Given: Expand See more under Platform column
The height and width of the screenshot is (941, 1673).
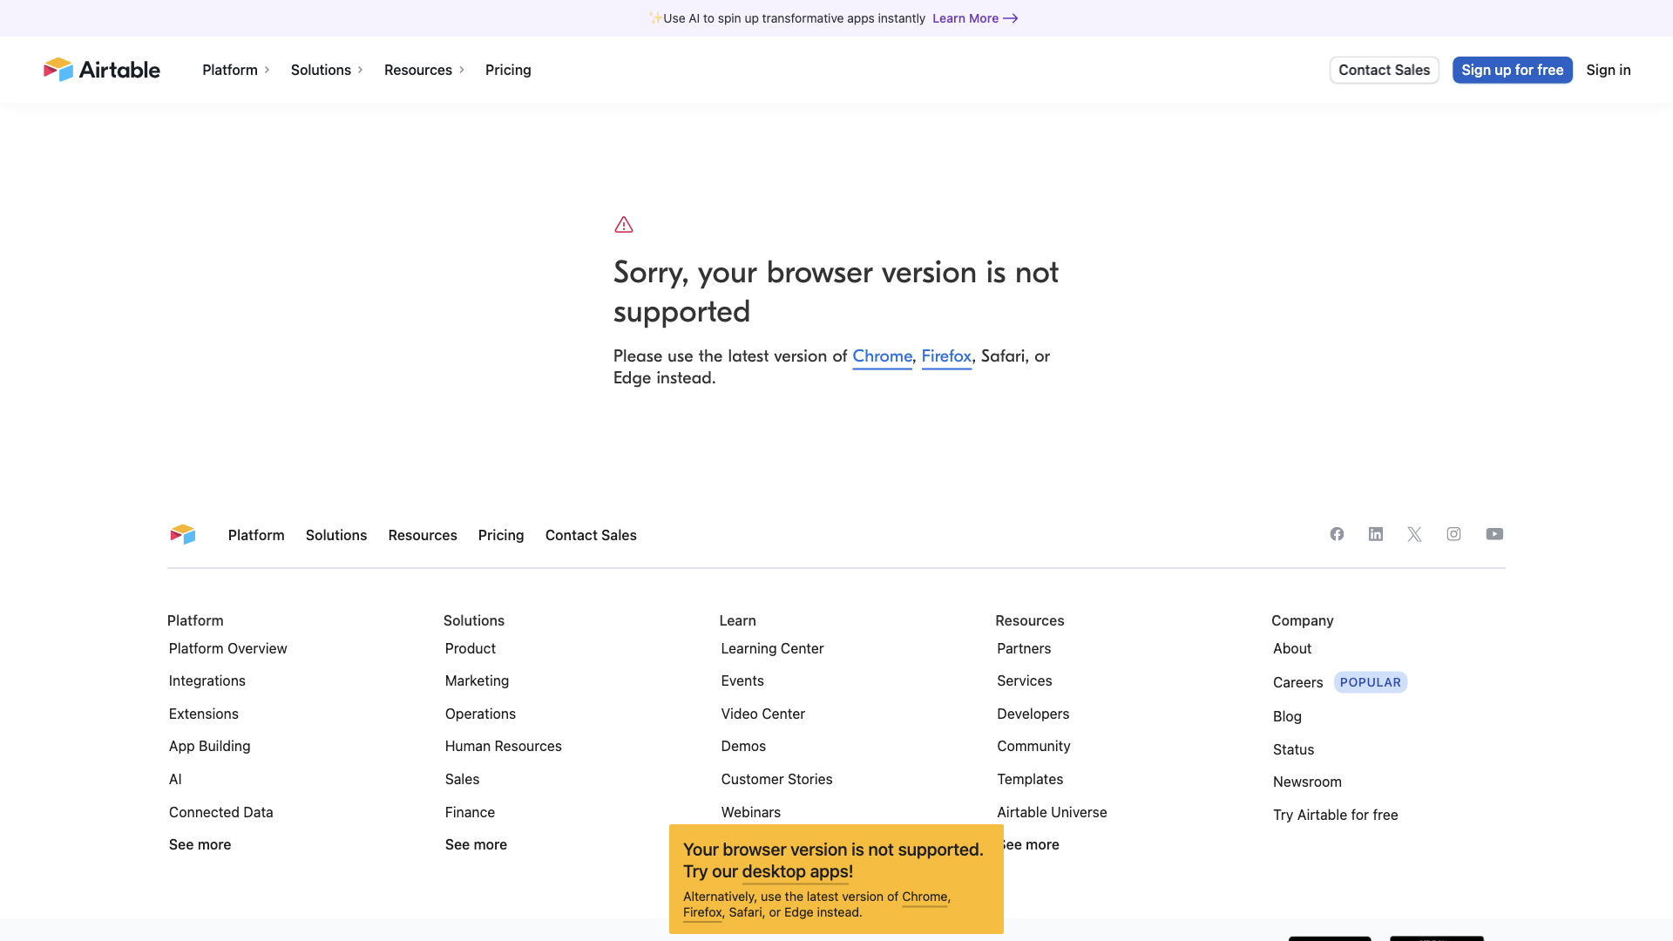Looking at the screenshot, I should (x=200, y=844).
